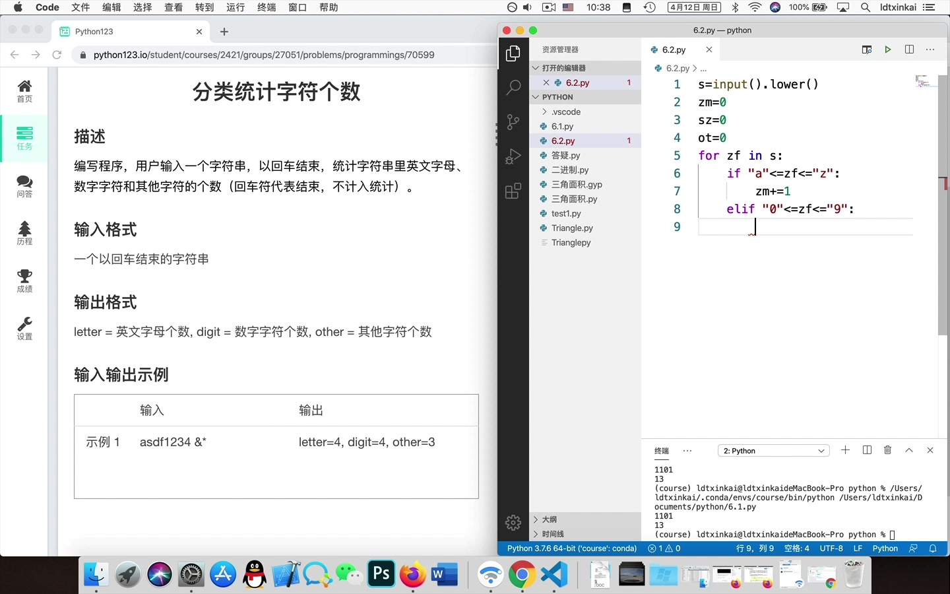The width and height of the screenshot is (950, 594).
Task: Open the Search view in VS Code
Action: tap(513, 87)
